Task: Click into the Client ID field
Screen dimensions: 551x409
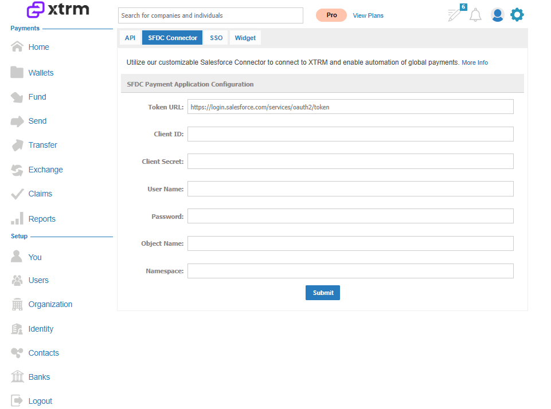Action: tap(350, 134)
